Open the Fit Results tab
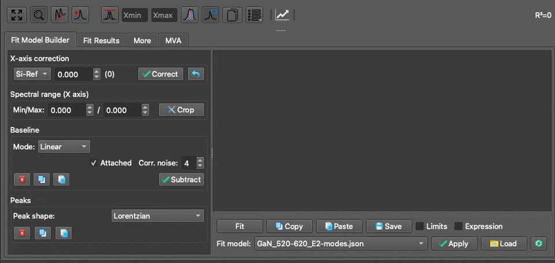555x263 pixels. (x=101, y=40)
